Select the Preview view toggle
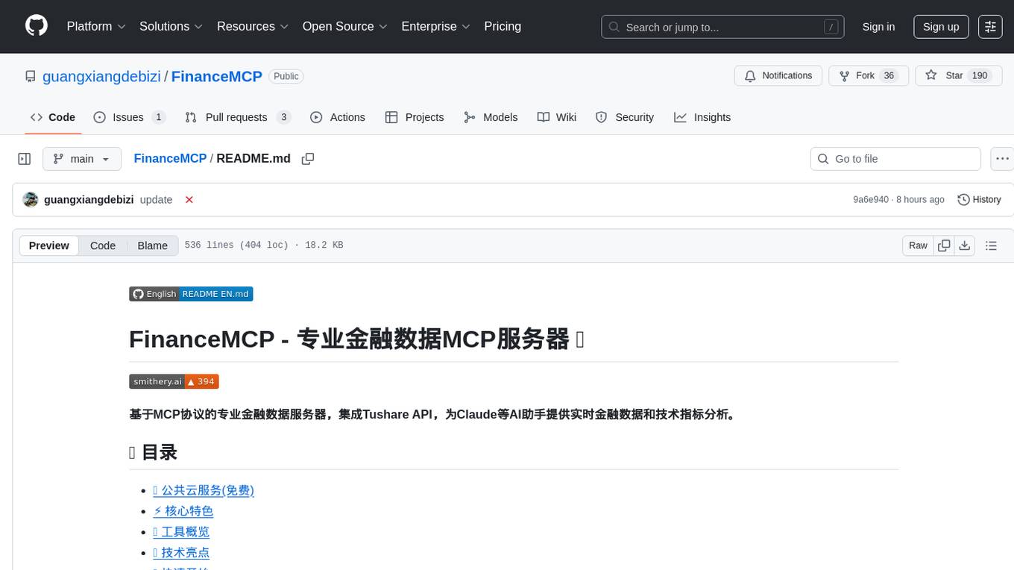The width and height of the screenshot is (1014, 570). (x=49, y=245)
